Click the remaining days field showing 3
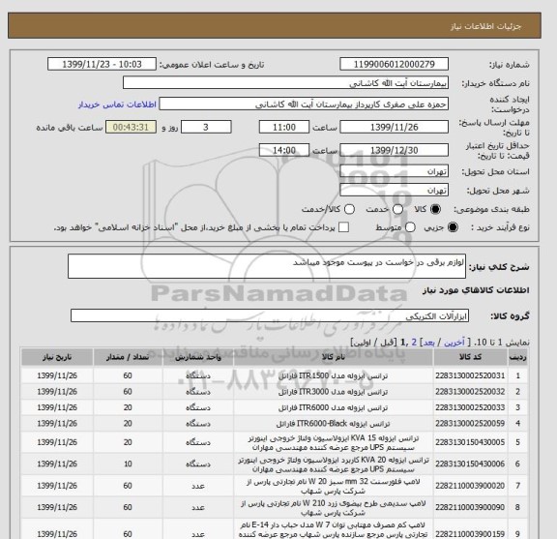The image size is (557, 539). [x=206, y=127]
